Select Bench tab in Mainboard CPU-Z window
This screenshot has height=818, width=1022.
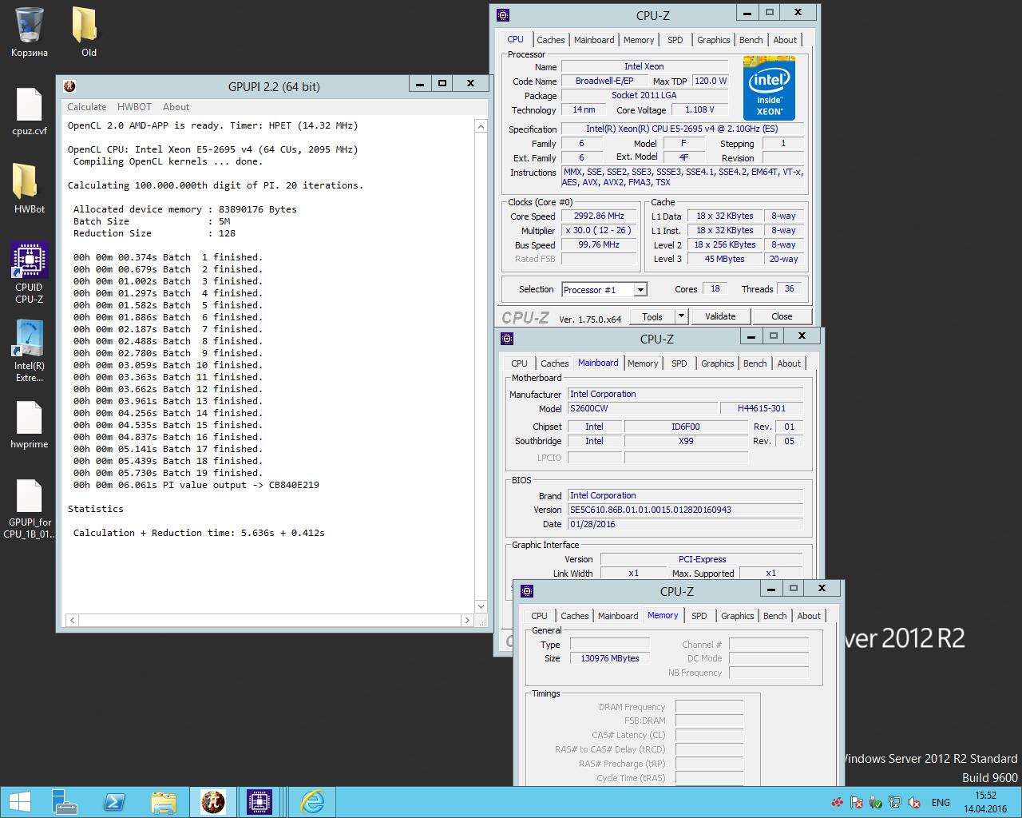coord(755,363)
